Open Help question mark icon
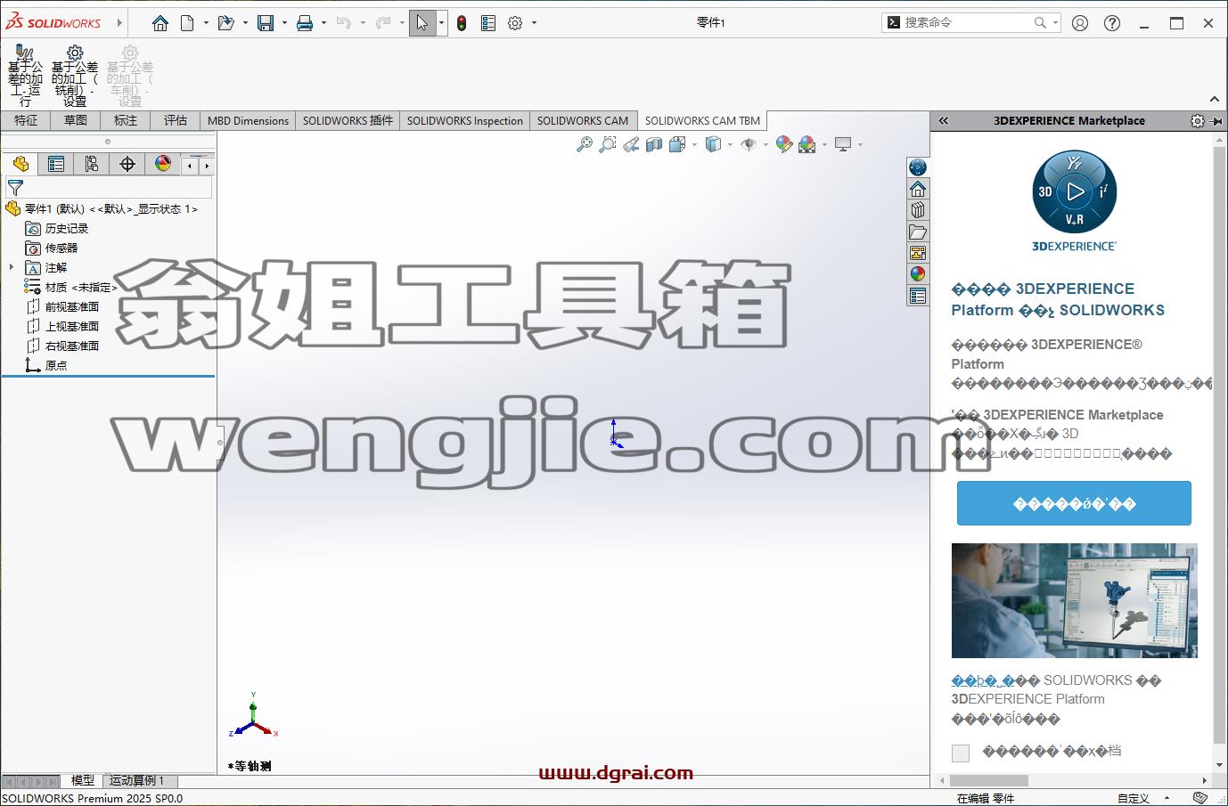The height and width of the screenshot is (806, 1228). coord(1112,23)
